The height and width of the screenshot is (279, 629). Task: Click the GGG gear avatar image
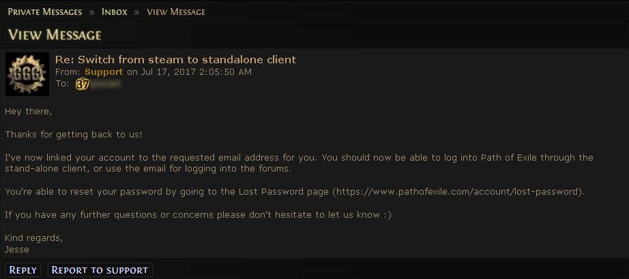coord(27,73)
